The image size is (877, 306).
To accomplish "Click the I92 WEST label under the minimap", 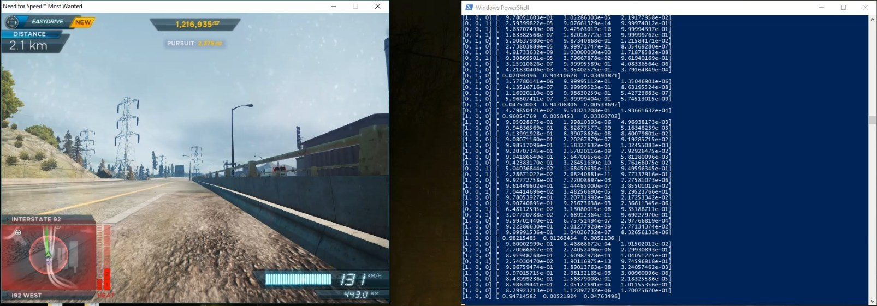I will pyautogui.click(x=26, y=295).
